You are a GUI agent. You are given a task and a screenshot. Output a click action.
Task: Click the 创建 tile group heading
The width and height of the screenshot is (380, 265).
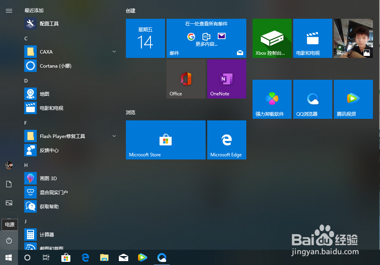click(x=131, y=11)
